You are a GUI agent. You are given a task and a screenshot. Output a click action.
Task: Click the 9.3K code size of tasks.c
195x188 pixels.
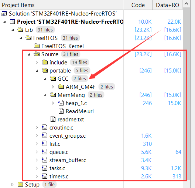coord(146,168)
